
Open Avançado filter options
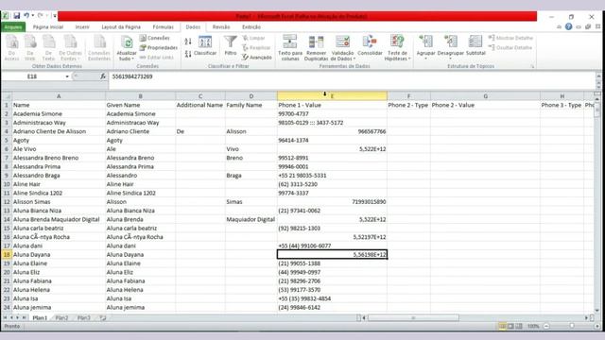click(x=257, y=57)
